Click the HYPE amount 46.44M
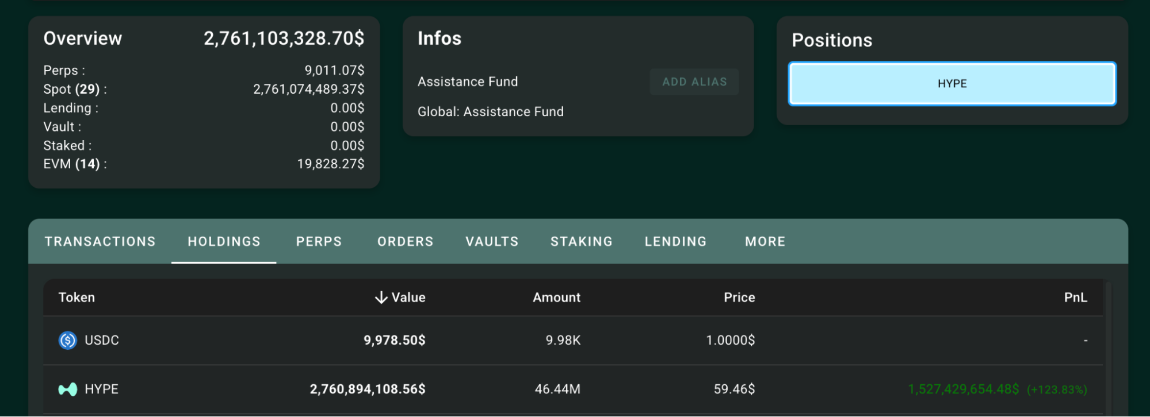Screen dimensions: 1150x417 coord(557,389)
